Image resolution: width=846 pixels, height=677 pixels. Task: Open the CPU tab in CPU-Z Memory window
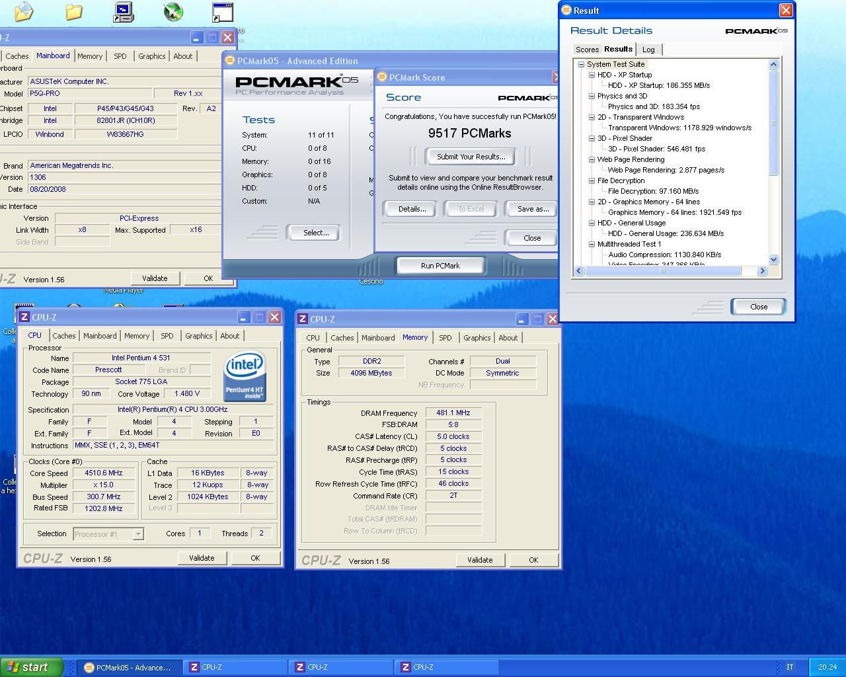coord(313,338)
